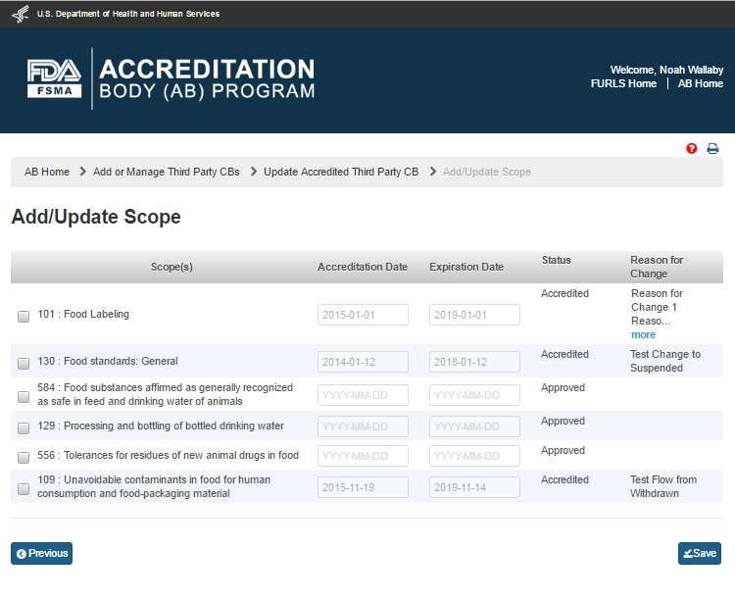Select the 130 Food standards checkbox

[24, 363]
